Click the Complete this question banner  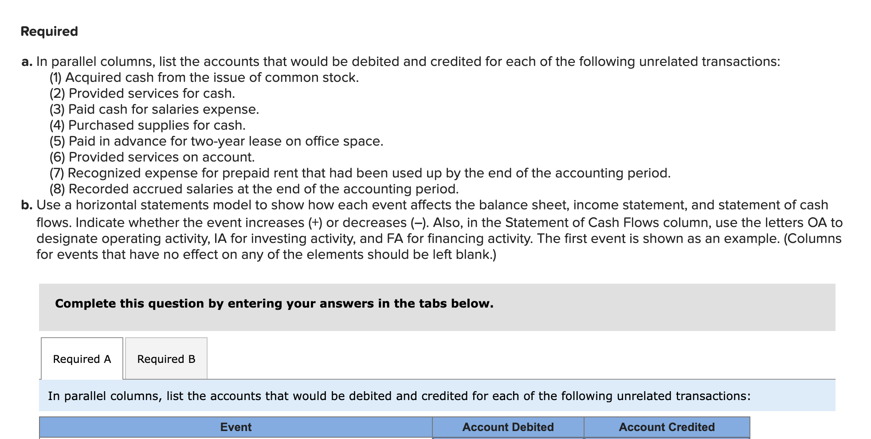click(x=275, y=304)
